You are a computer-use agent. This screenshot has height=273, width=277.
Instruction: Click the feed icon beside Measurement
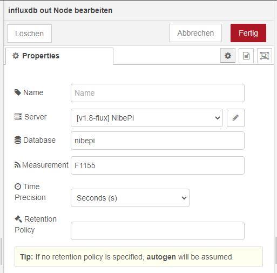tap(17, 165)
